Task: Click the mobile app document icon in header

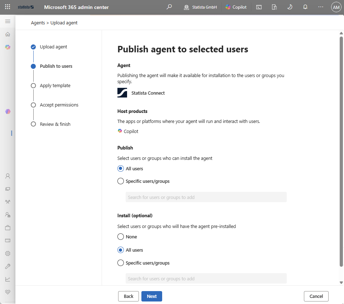Action: pyautogui.click(x=274, y=7)
